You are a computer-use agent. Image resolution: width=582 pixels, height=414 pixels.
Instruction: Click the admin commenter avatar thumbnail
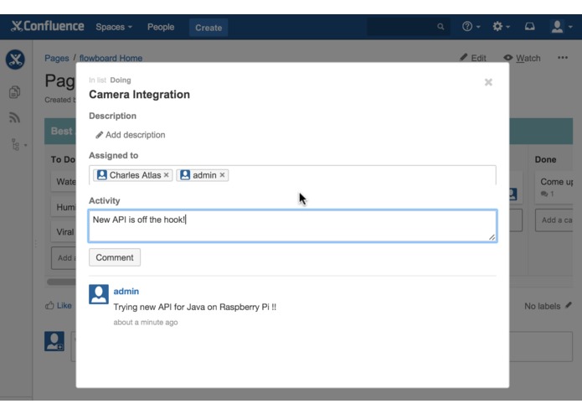[99, 294]
